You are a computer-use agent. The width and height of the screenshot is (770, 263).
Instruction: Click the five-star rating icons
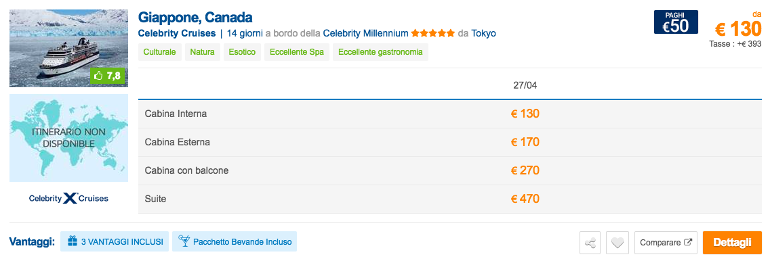432,34
